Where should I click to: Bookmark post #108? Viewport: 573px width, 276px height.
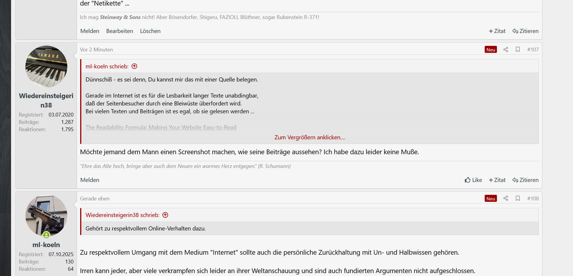[x=517, y=198]
